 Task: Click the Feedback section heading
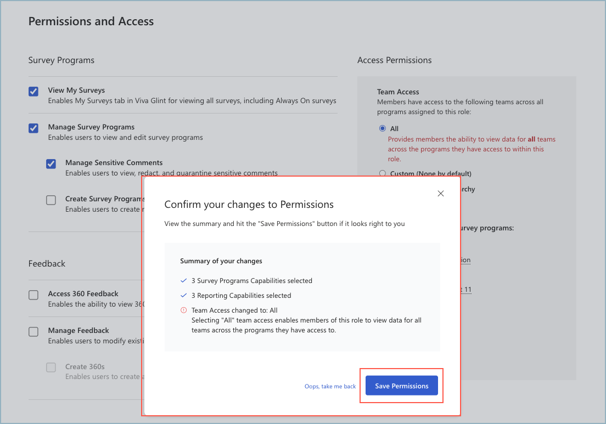[47, 264]
